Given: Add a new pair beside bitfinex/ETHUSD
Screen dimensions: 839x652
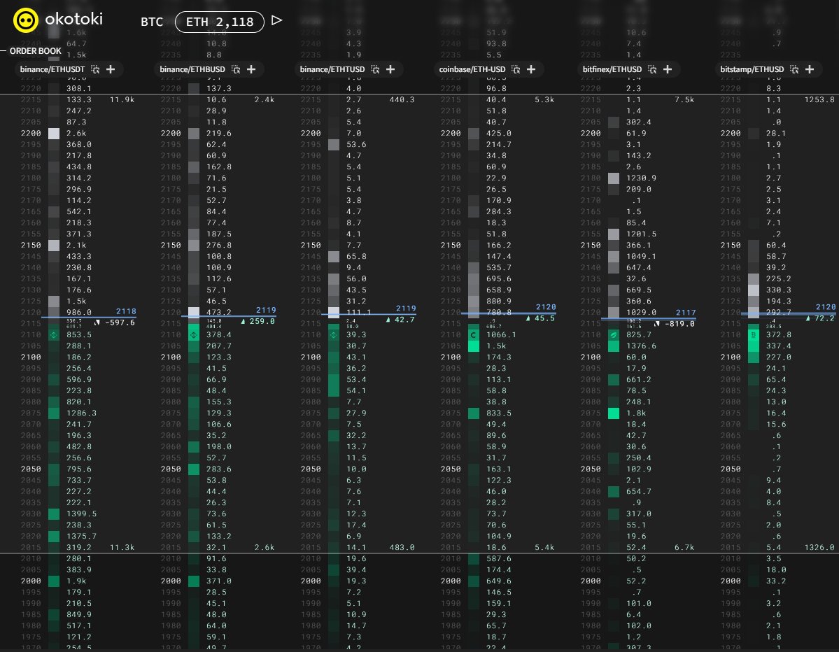Looking at the screenshot, I should point(668,70).
